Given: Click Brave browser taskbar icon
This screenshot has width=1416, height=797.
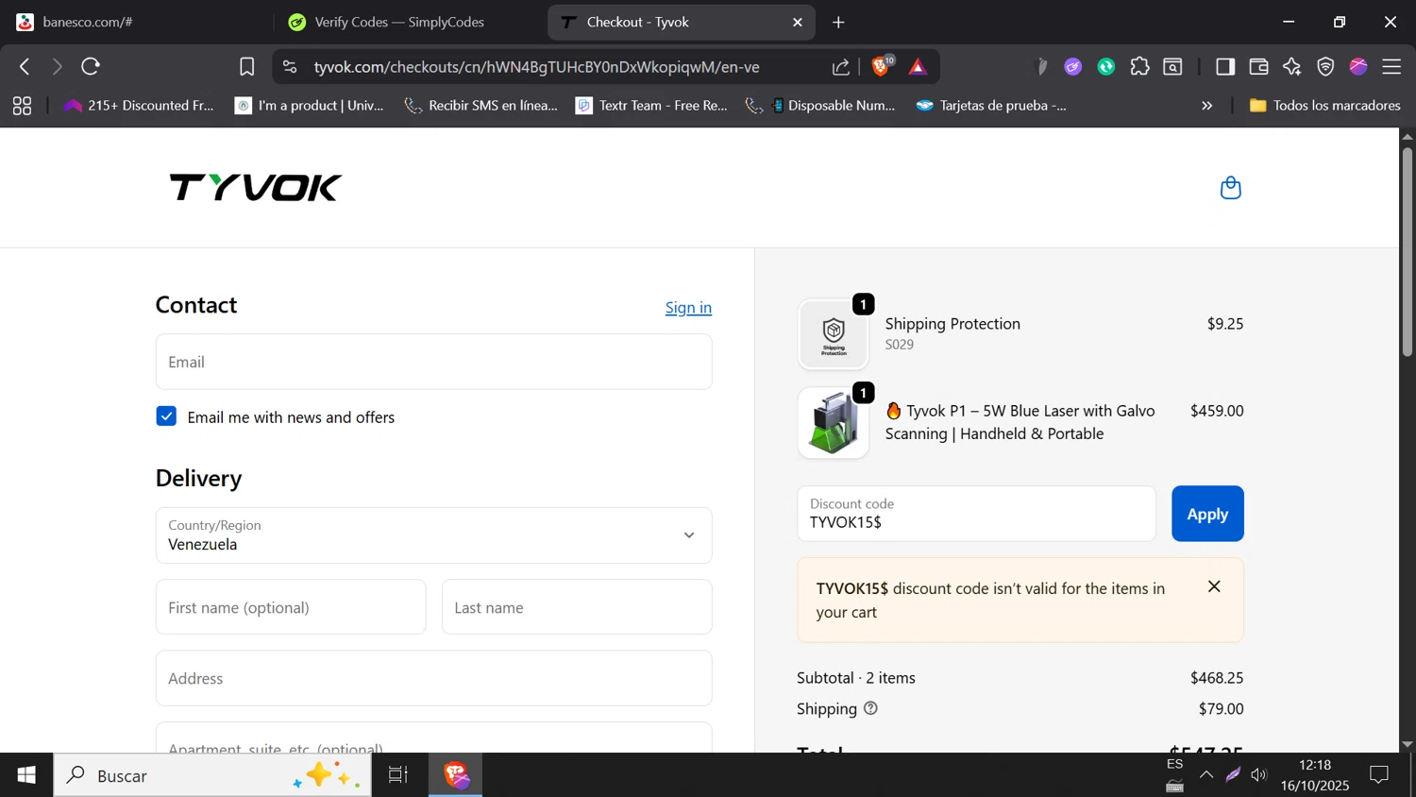Looking at the screenshot, I should click(456, 775).
